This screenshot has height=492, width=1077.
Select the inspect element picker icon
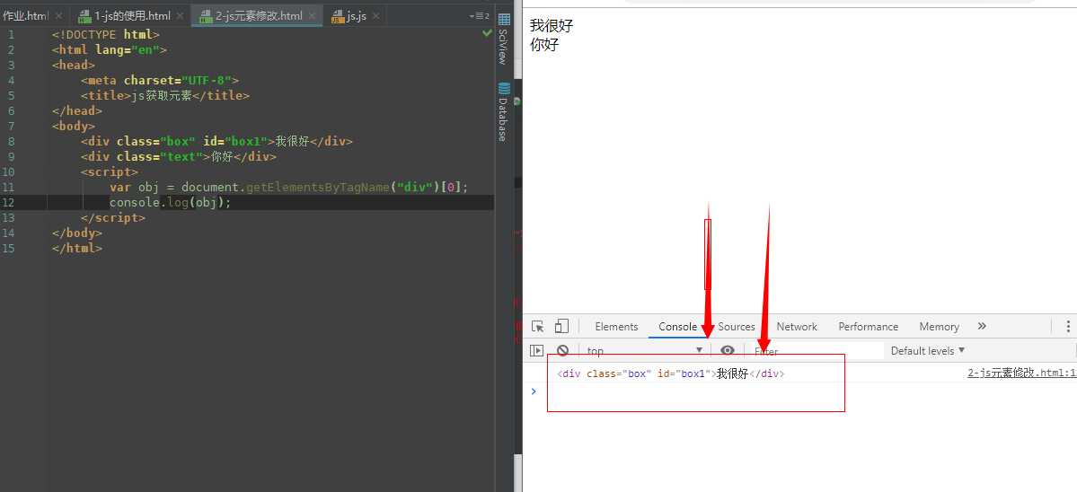click(x=538, y=327)
